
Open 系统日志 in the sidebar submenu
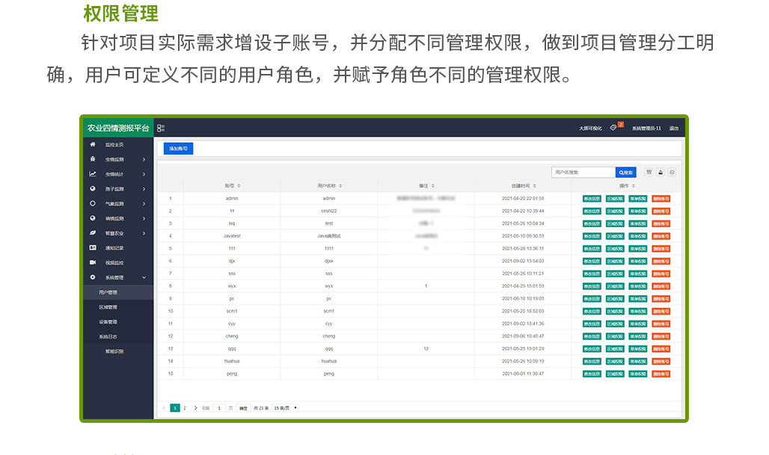[x=108, y=337]
